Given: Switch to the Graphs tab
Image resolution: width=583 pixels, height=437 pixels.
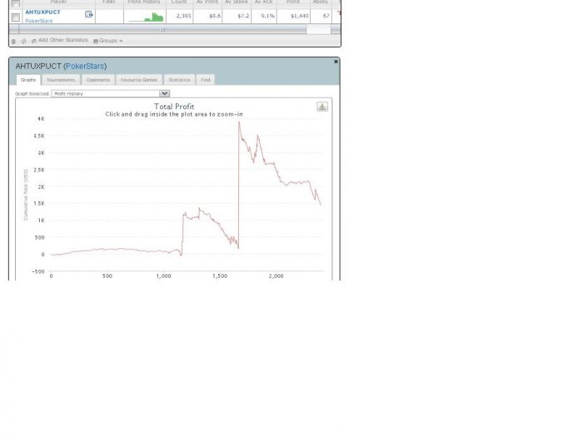Looking at the screenshot, I should point(28,80).
